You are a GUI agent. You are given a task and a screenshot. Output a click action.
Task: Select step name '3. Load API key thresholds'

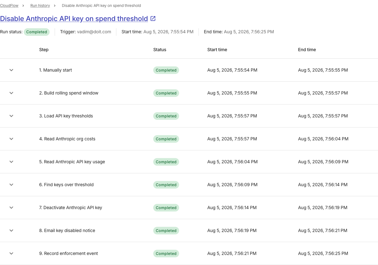[66, 116]
